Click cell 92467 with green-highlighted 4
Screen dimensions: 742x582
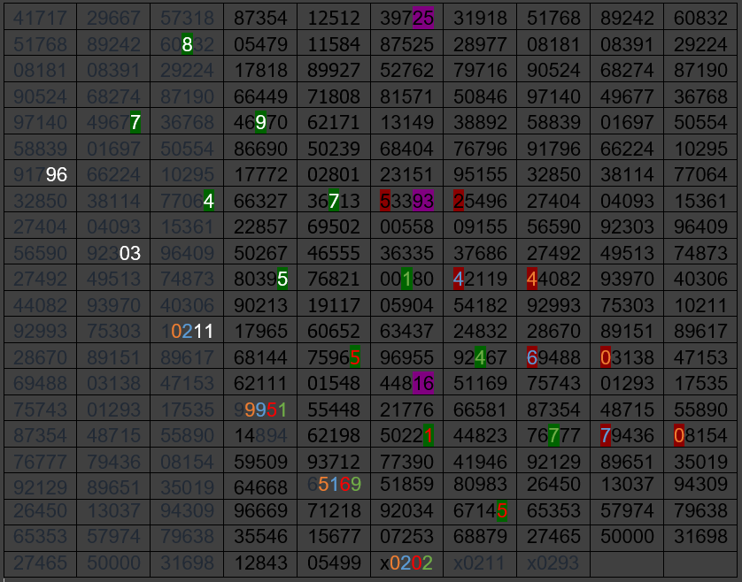pyautogui.click(x=479, y=357)
